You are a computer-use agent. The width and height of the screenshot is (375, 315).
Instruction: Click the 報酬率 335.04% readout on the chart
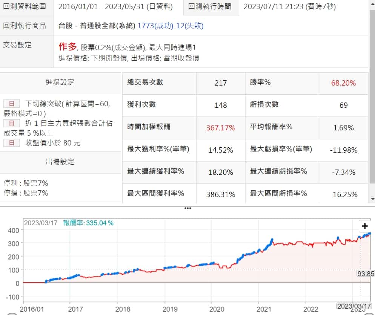point(88,223)
